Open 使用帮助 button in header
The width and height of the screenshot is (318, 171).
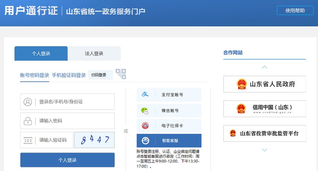(295, 11)
